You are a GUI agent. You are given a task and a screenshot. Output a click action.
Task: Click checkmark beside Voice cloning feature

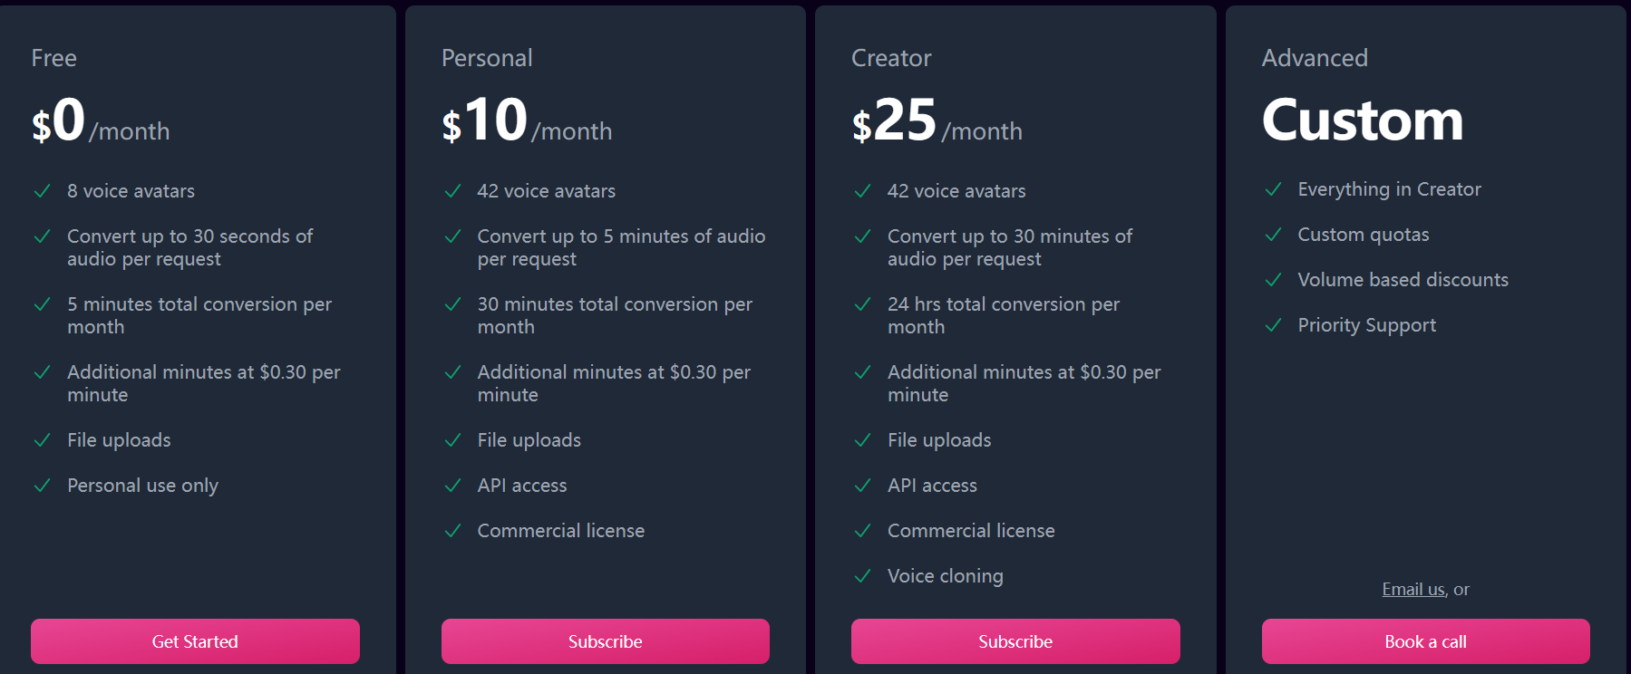coord(862,576)
